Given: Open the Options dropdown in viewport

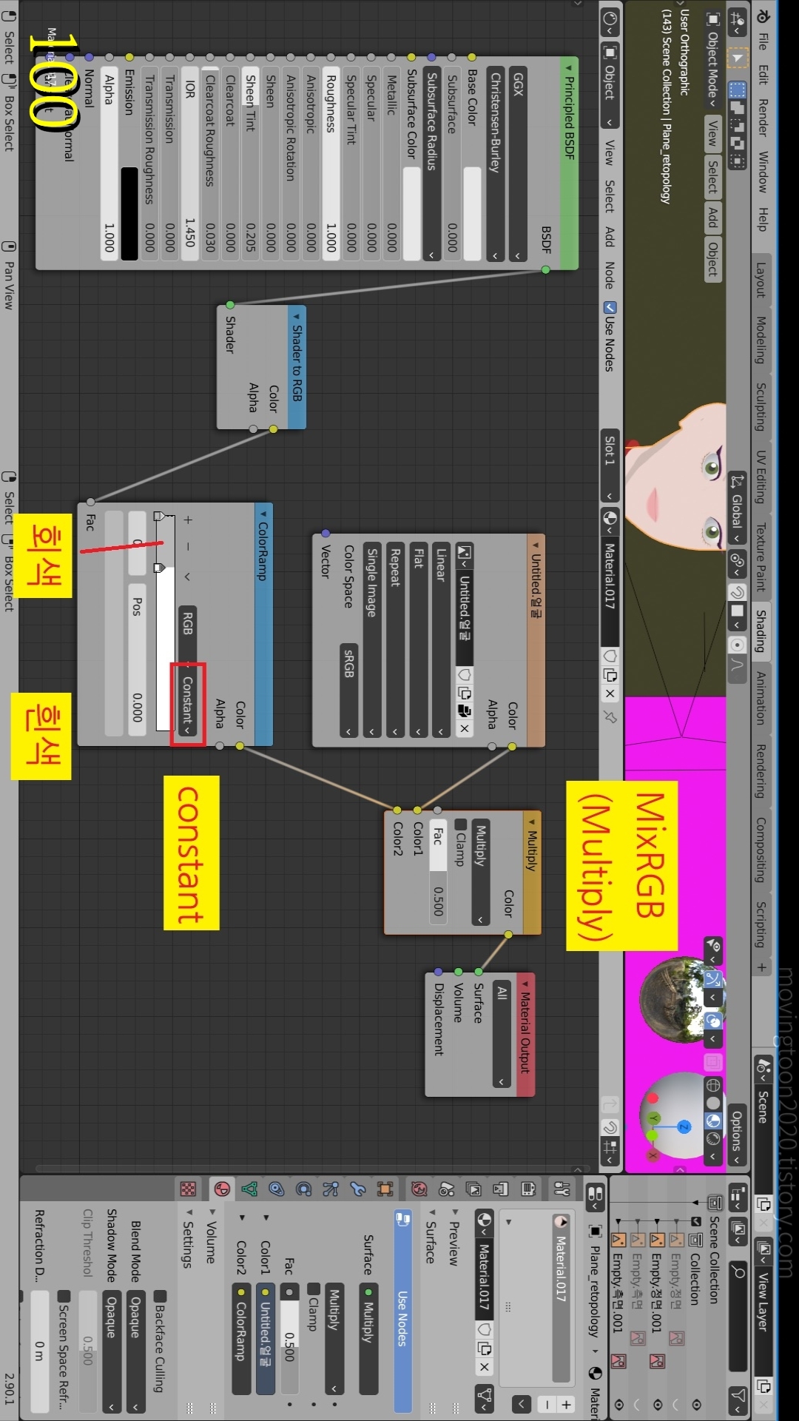Looking at the screenshot, I should click(737, 1136).
